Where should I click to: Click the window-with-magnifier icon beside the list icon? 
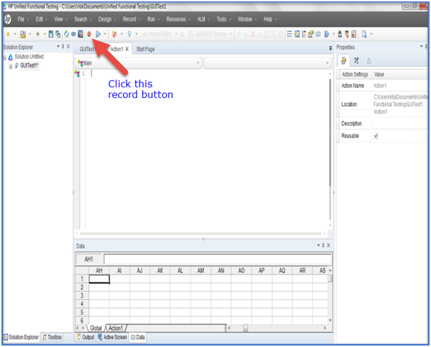pos(297,34)
